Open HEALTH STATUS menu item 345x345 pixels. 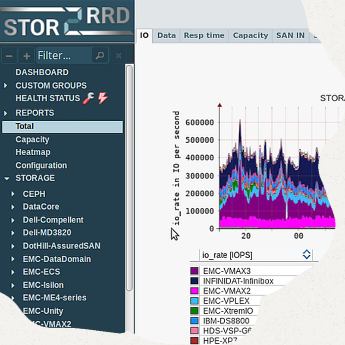pyautogui.click(x=47, y=98)
